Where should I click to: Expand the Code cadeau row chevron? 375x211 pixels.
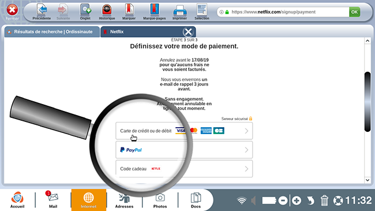(246, 169)
